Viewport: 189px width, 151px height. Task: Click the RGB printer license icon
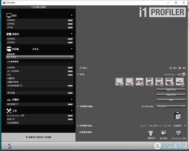click(150, 82)
